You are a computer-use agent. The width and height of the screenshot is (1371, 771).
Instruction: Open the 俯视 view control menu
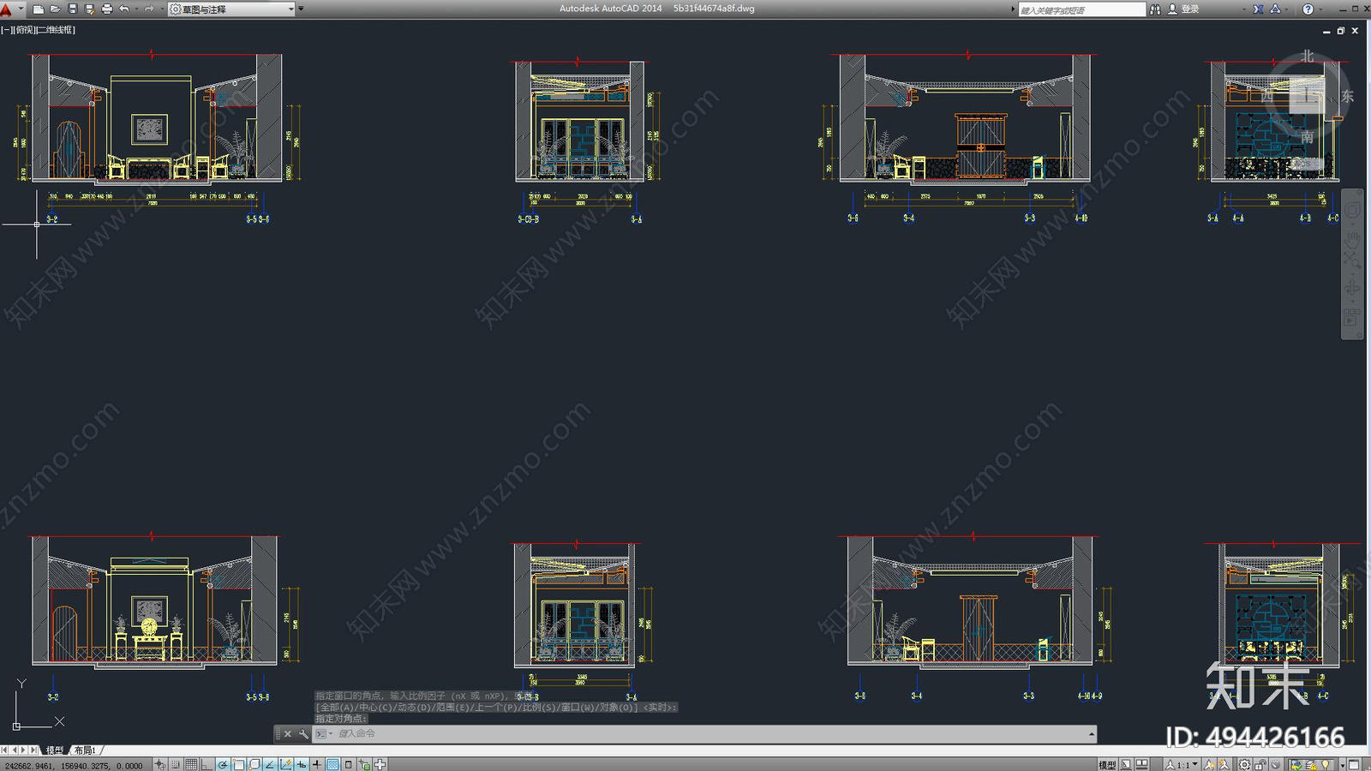click(x=24, y=30)
